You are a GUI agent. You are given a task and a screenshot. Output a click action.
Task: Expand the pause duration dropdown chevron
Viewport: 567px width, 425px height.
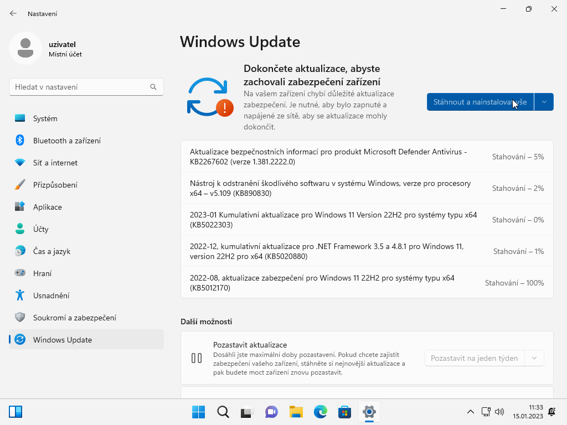[534, 358]
